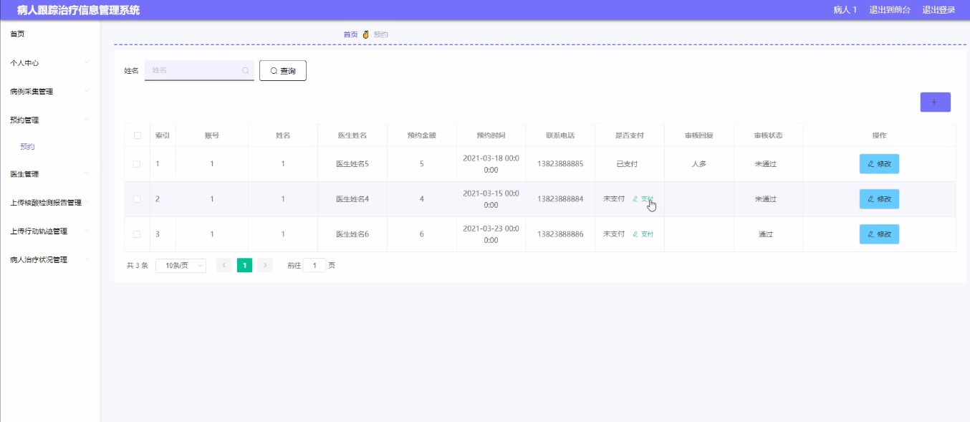Click 退出登录 in top bar
The width and height of the screenshot is (970, 422).
[938, 10]
